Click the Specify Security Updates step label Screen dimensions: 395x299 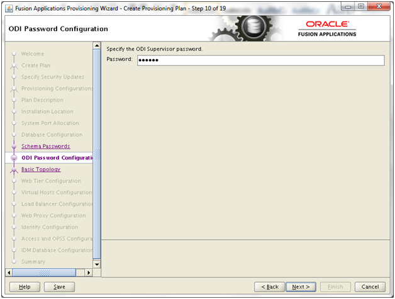(53, 77)
